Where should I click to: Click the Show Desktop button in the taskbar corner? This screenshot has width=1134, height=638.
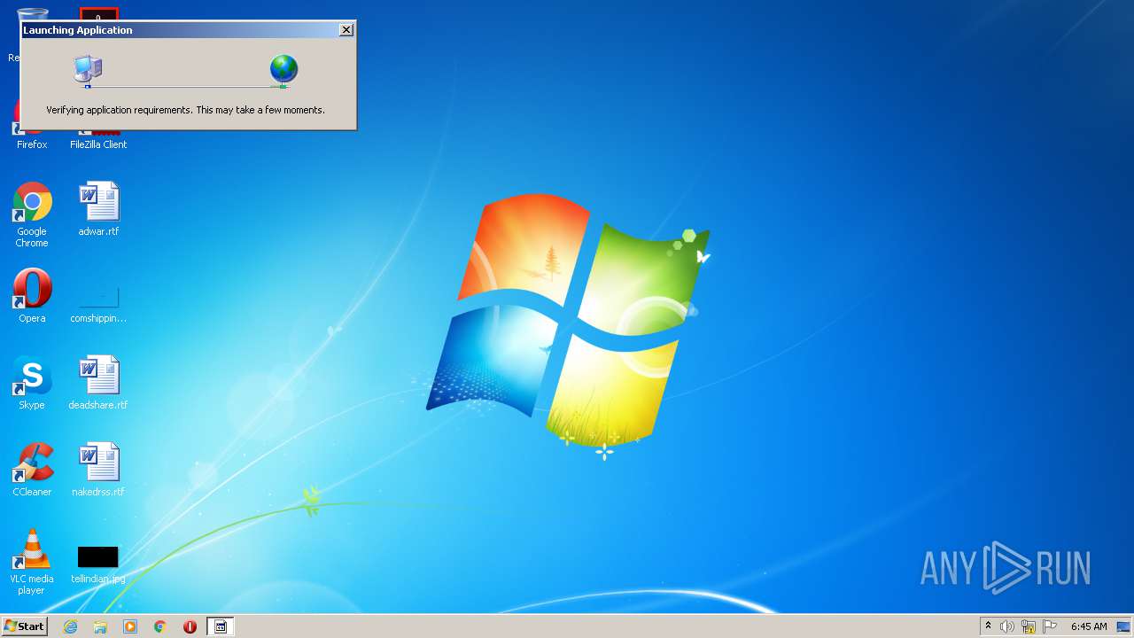[x=1123, y=626]
